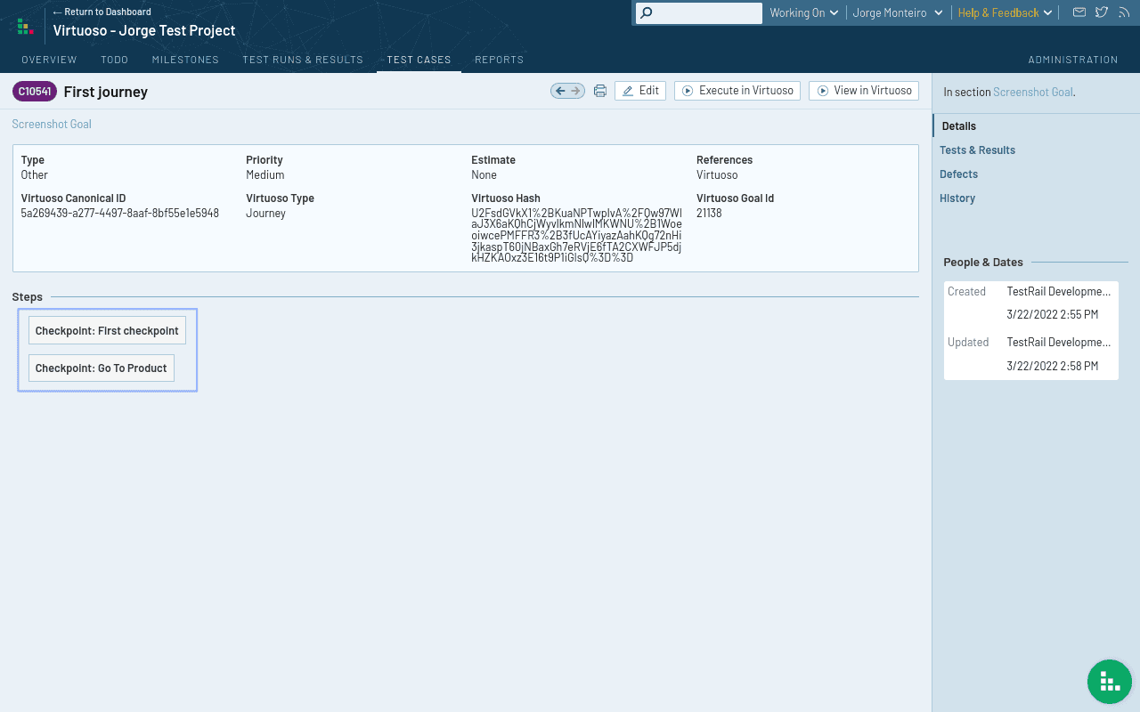Image resolution: width=1140 pixels, height=712 pixels.
Task: Select Tests & Results in the sidebar
Action: [977, 150]
